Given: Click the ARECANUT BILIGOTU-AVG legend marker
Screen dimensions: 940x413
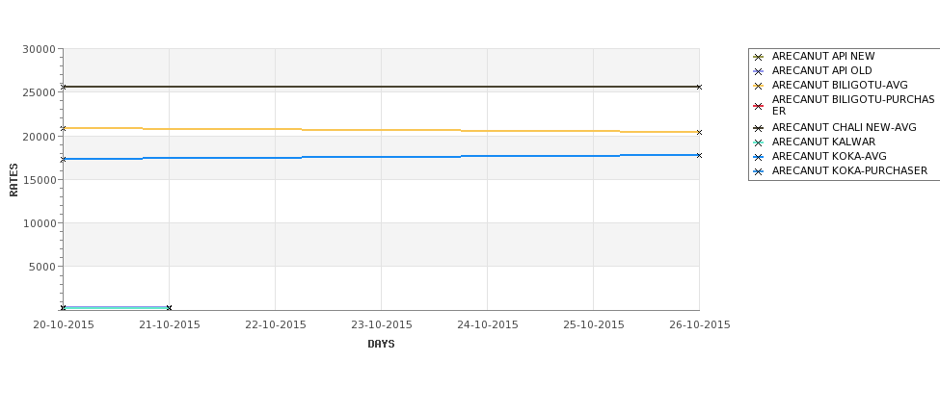Looking at the screenshot, I should (758, 86).
